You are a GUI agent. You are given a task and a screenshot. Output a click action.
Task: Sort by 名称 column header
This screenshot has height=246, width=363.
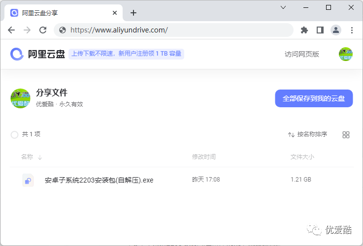click(27, 157)
